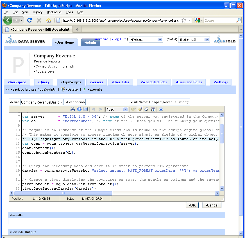The image size is (245, 238).
Task: Open the User Files tab
Action: point(121,82)
